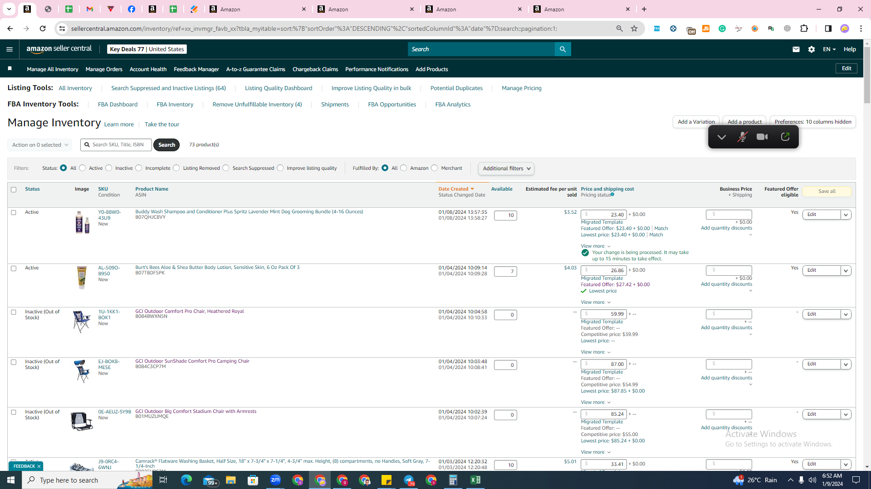871x489 pixels.
Task: Open the Account Health page
Action: click(148, 69)
